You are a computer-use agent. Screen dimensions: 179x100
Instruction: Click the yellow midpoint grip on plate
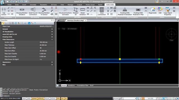120,59
